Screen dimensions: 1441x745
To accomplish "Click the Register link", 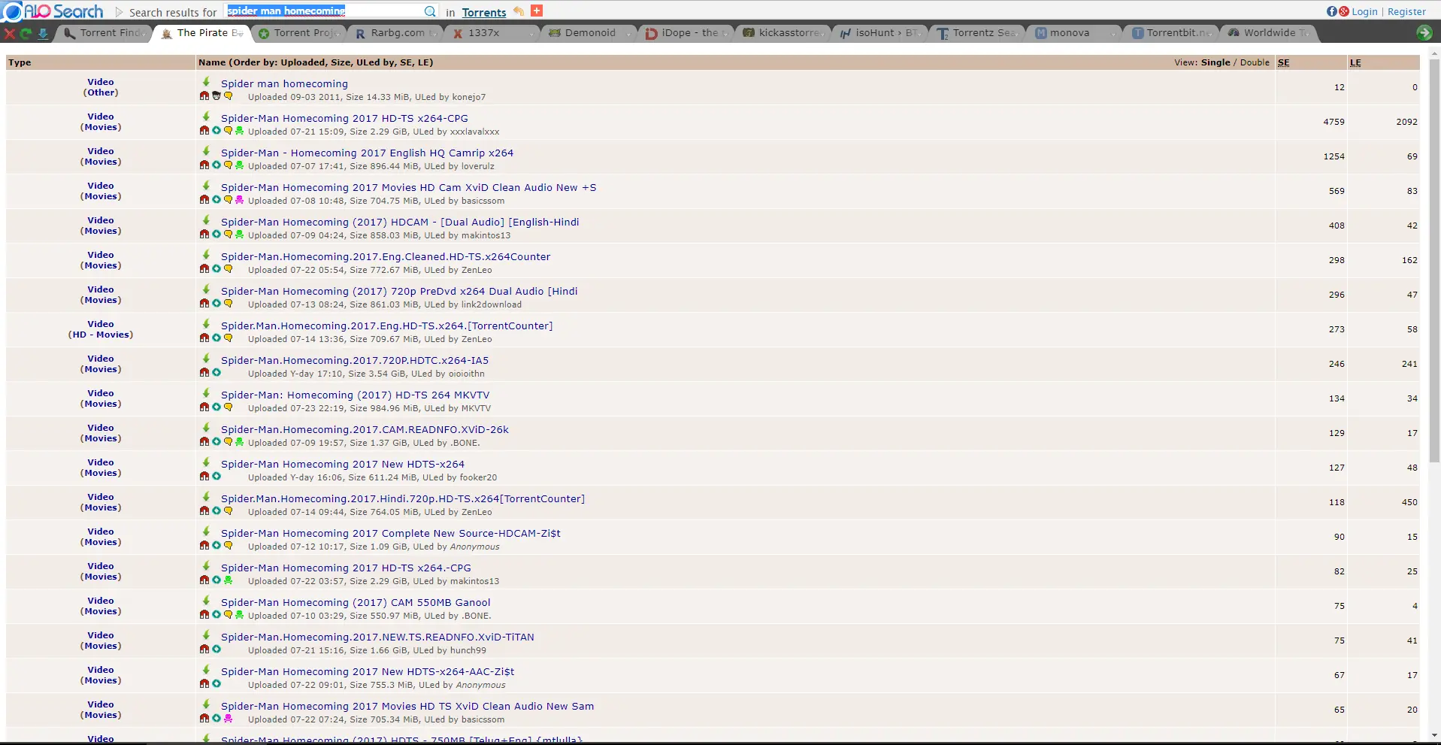I will [x=1406, y=11].
